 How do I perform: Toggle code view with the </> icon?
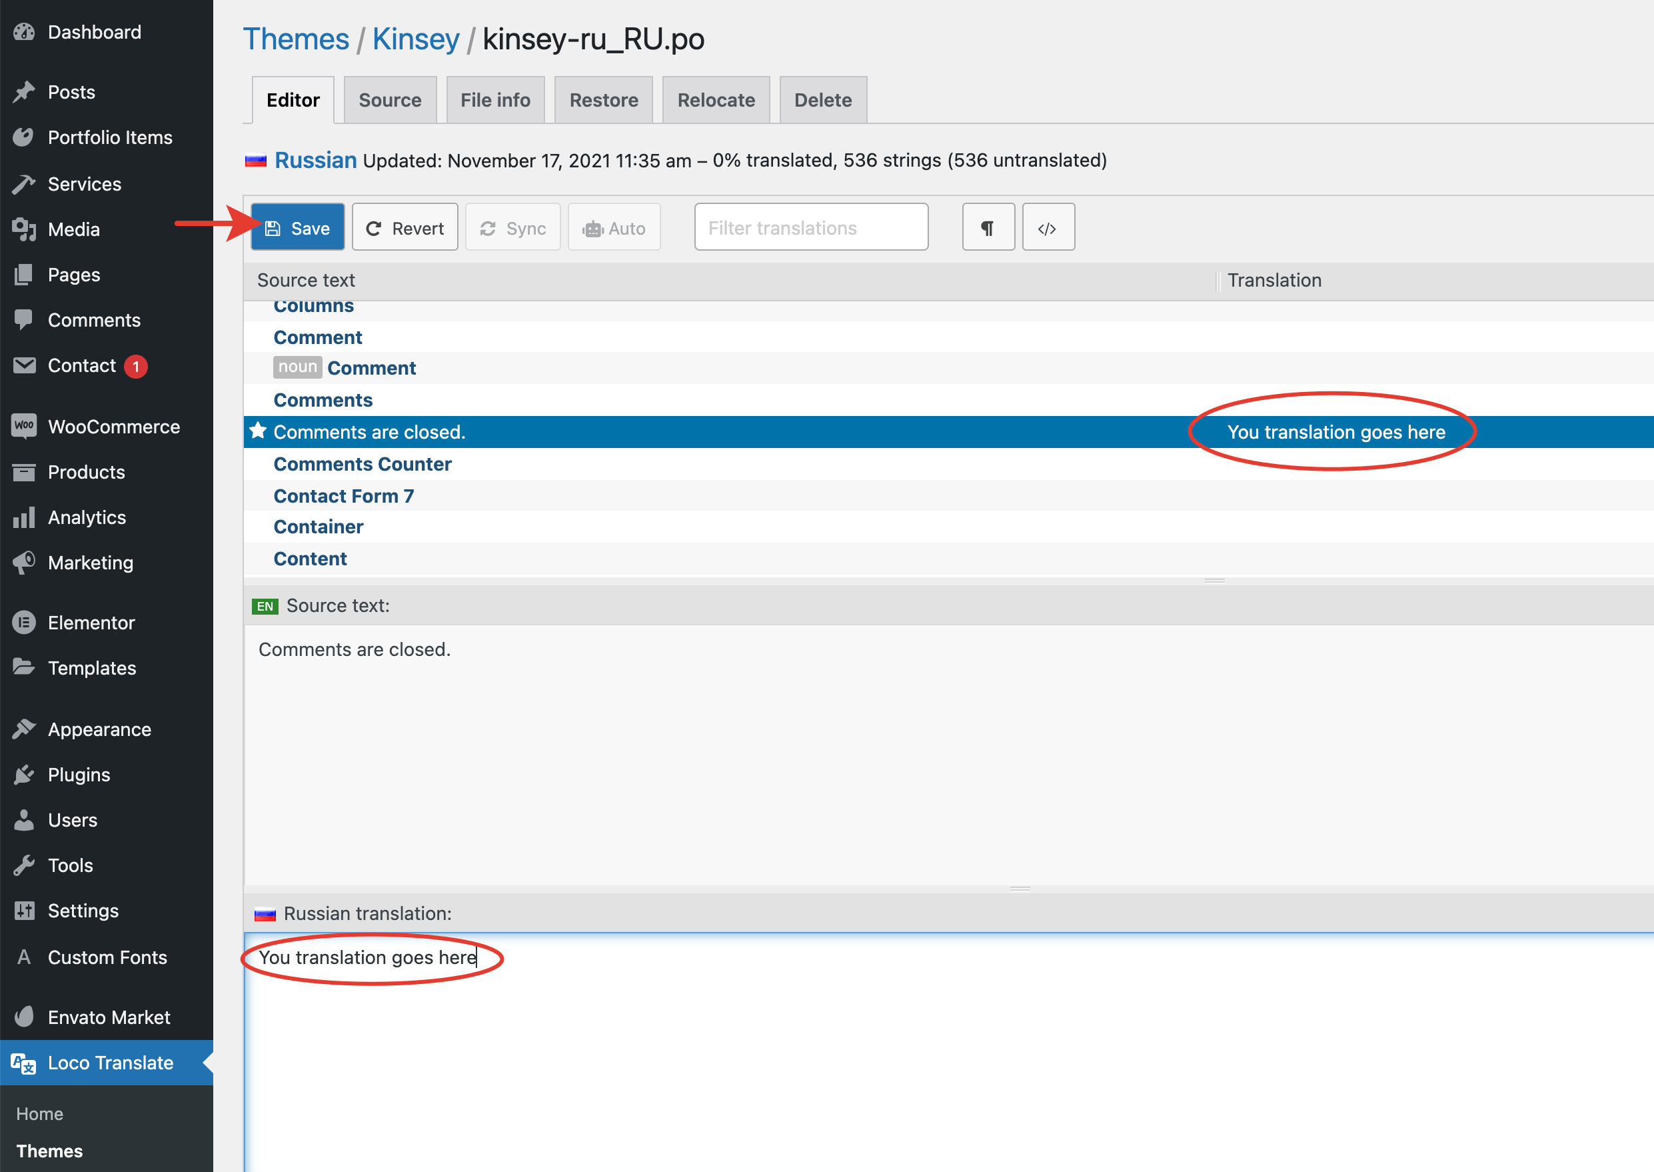(x=1048, y=228)
